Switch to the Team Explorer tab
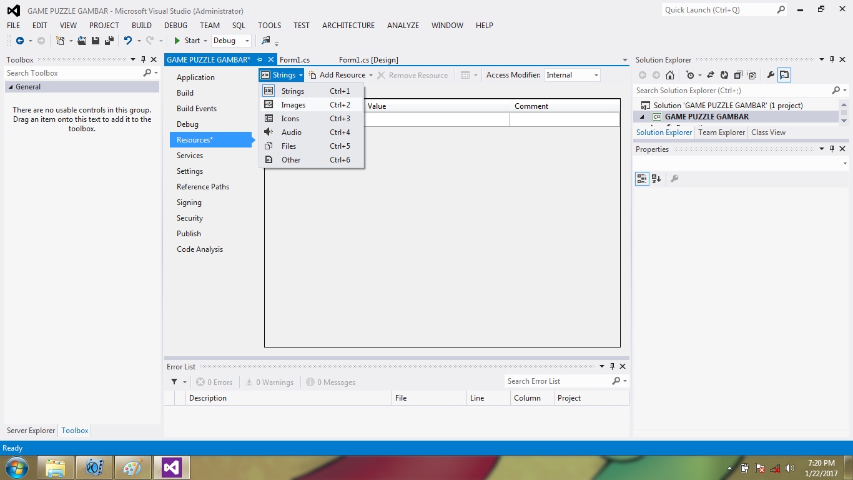The height and width of the screenshot is (480, 853). (x=721, y=132)
